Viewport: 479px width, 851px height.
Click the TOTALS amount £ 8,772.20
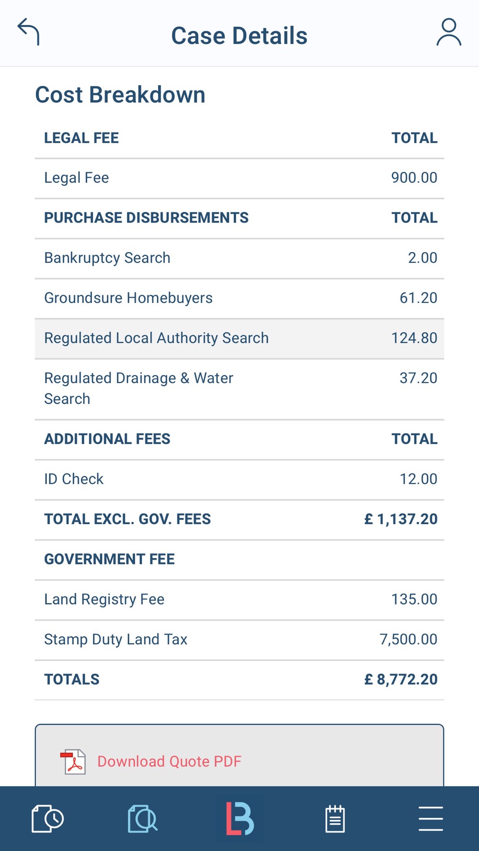coord(401,680)
